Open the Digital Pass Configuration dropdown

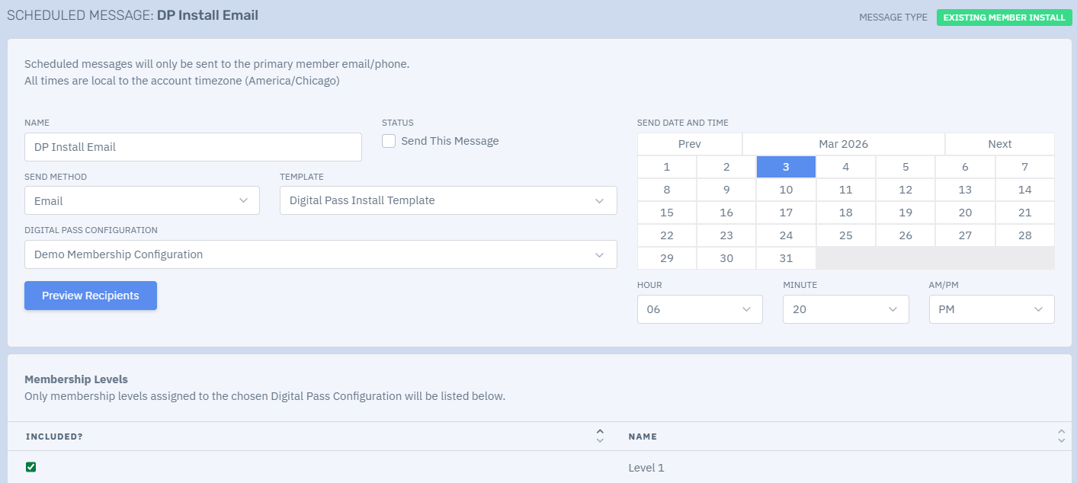[x=321, y=254]
